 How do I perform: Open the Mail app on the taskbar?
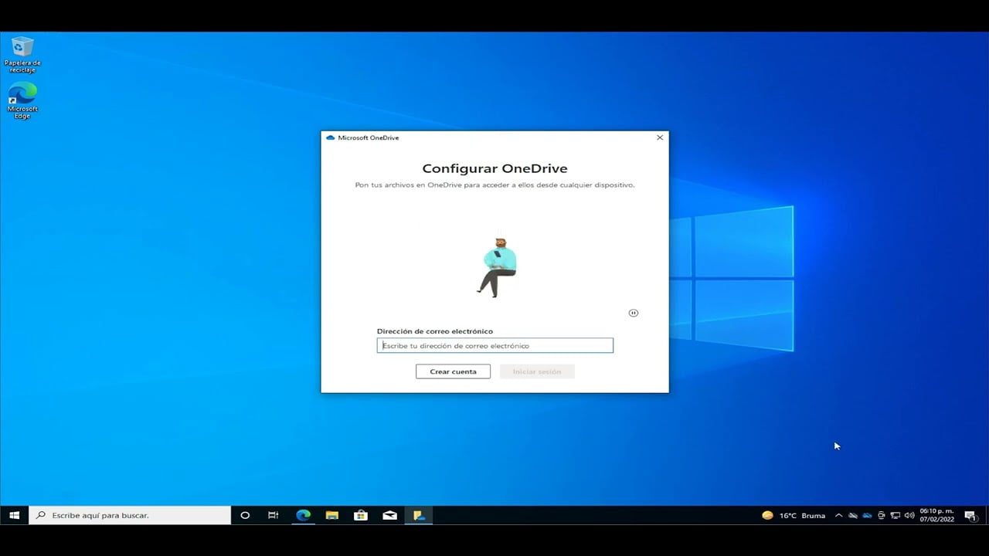coord(389,515)
